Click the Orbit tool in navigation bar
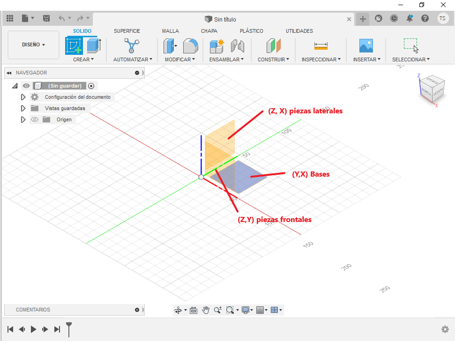The width and height of the screenshot is (455, 341). tap(178, 310)
